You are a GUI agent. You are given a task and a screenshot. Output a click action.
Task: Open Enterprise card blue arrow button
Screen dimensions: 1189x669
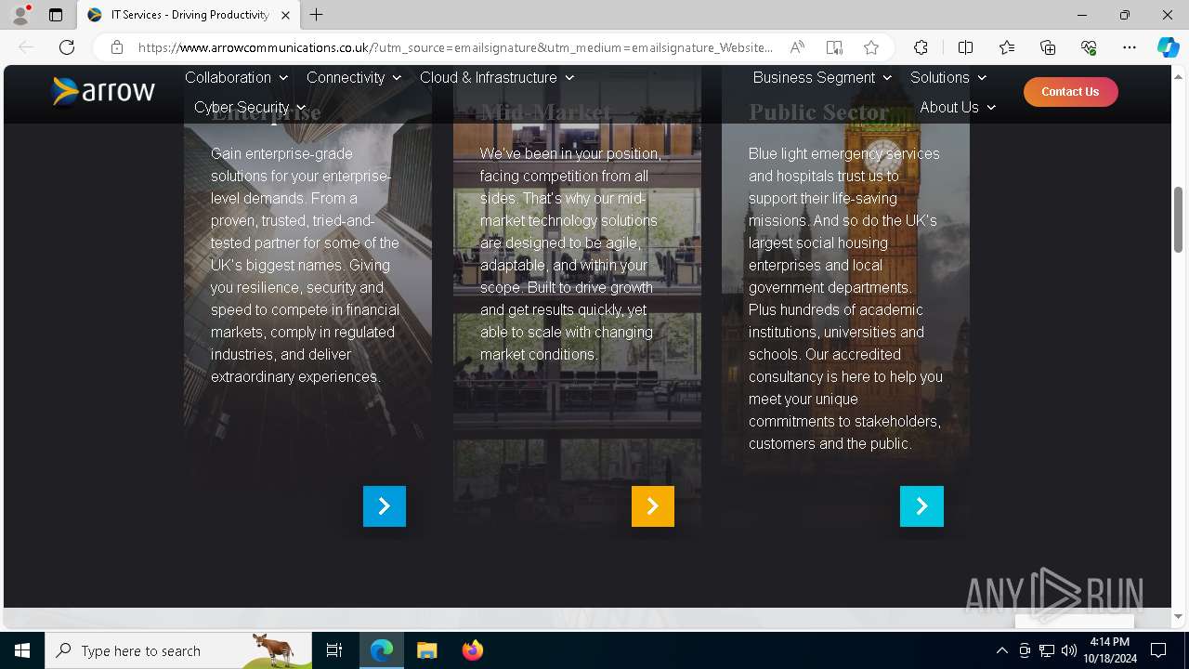tap(385, 506)
